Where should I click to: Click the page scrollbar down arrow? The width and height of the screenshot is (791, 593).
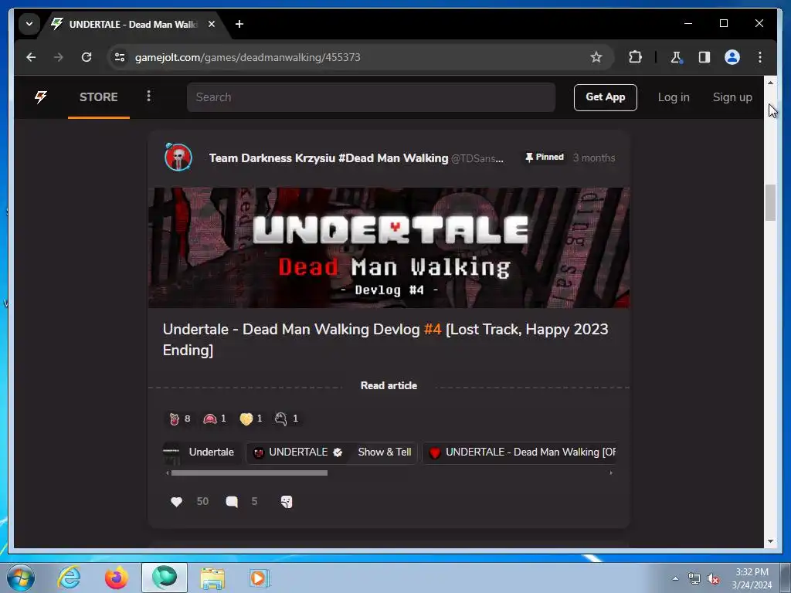tap(770, 541)
